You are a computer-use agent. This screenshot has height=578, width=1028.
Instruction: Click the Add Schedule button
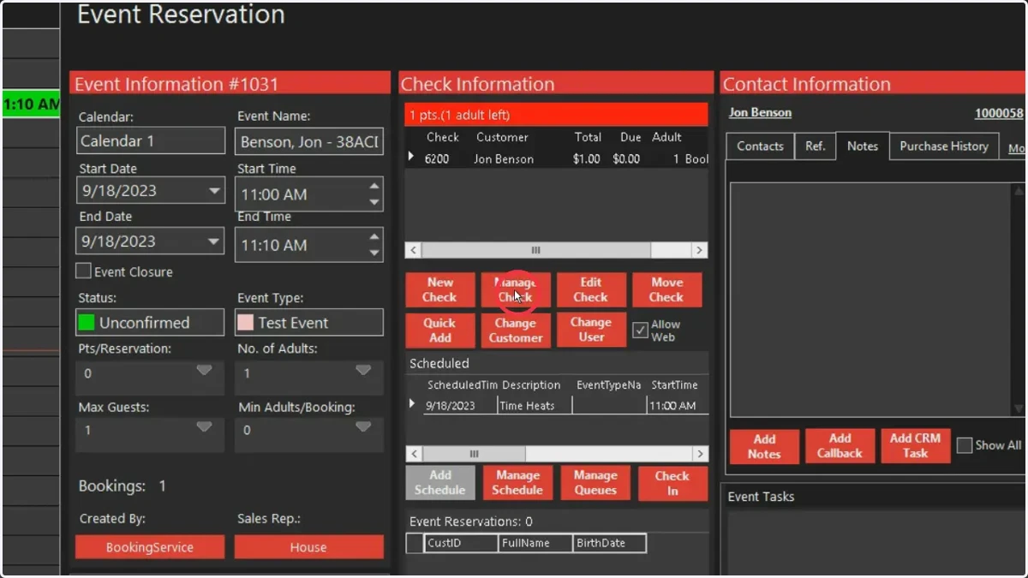(440, 483)
